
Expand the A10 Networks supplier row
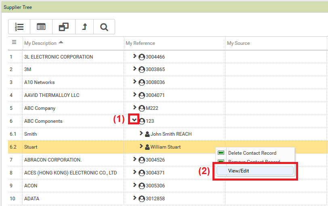point(135,82)
